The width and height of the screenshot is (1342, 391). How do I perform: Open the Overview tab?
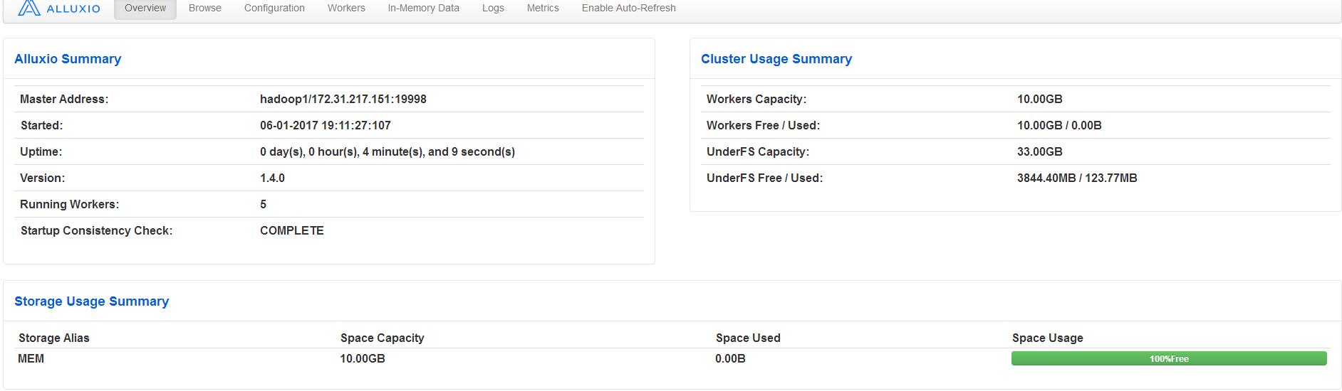coord(145,9)
